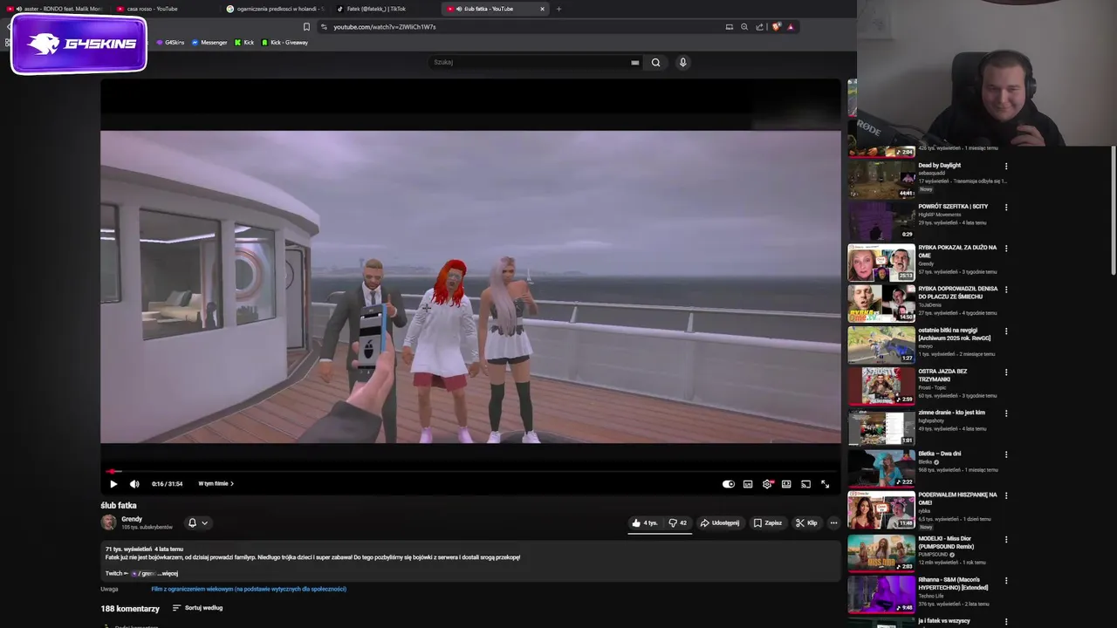Open the Grendy channel avatar
Screen dimensions: 1117x628
[108, 522]
